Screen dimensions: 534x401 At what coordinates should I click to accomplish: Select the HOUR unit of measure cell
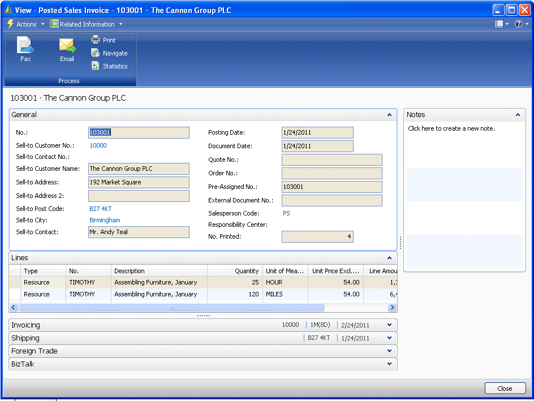[x=286, y=282]
